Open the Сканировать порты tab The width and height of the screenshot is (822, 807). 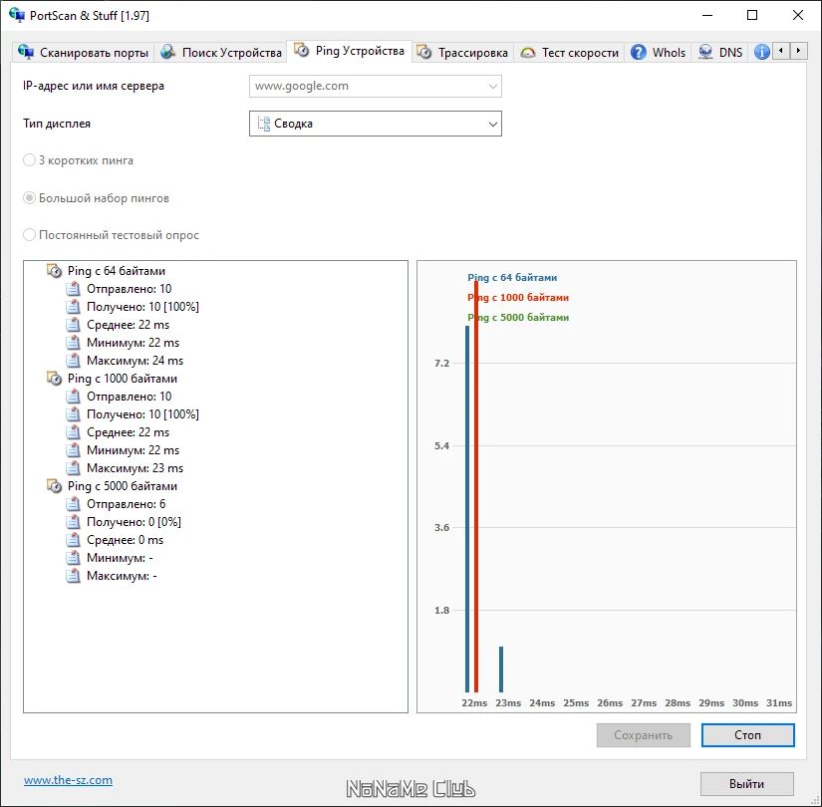83,53
